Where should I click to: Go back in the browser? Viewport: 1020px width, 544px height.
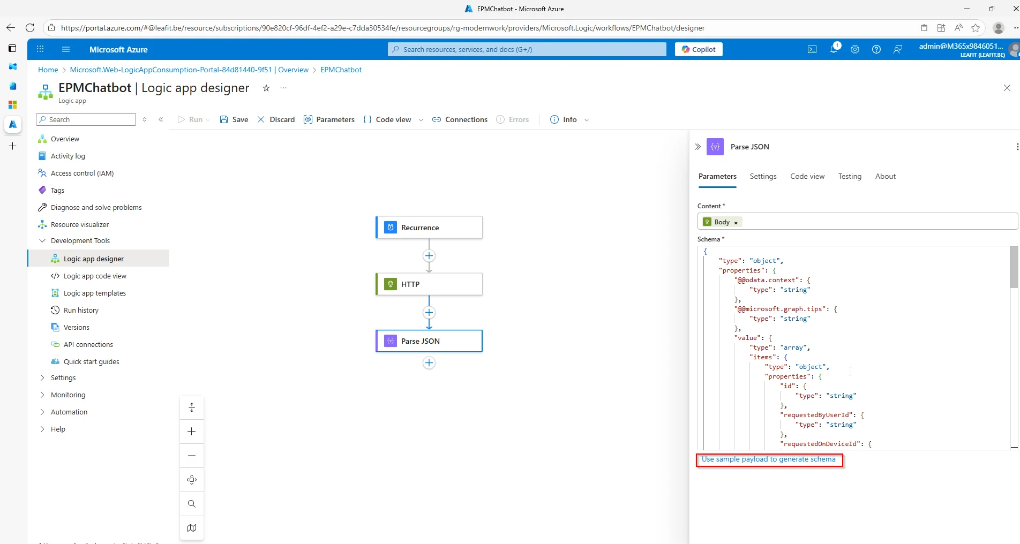click(11, 28)
